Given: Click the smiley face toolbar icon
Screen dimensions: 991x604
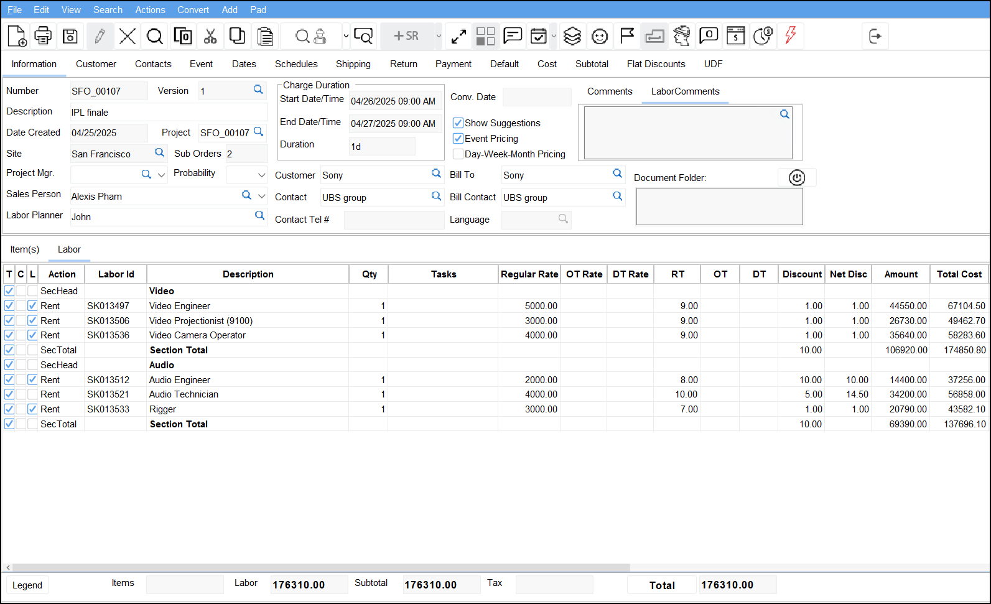Looking at the screenshot, I should (599, 36).
